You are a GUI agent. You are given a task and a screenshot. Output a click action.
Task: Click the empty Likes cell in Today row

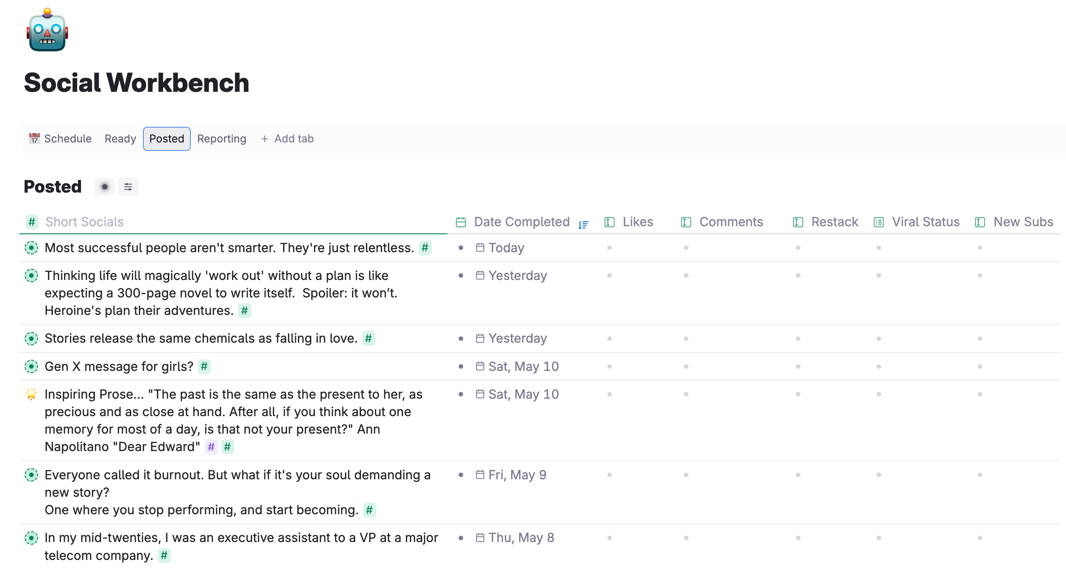click(x=610, y=248)
